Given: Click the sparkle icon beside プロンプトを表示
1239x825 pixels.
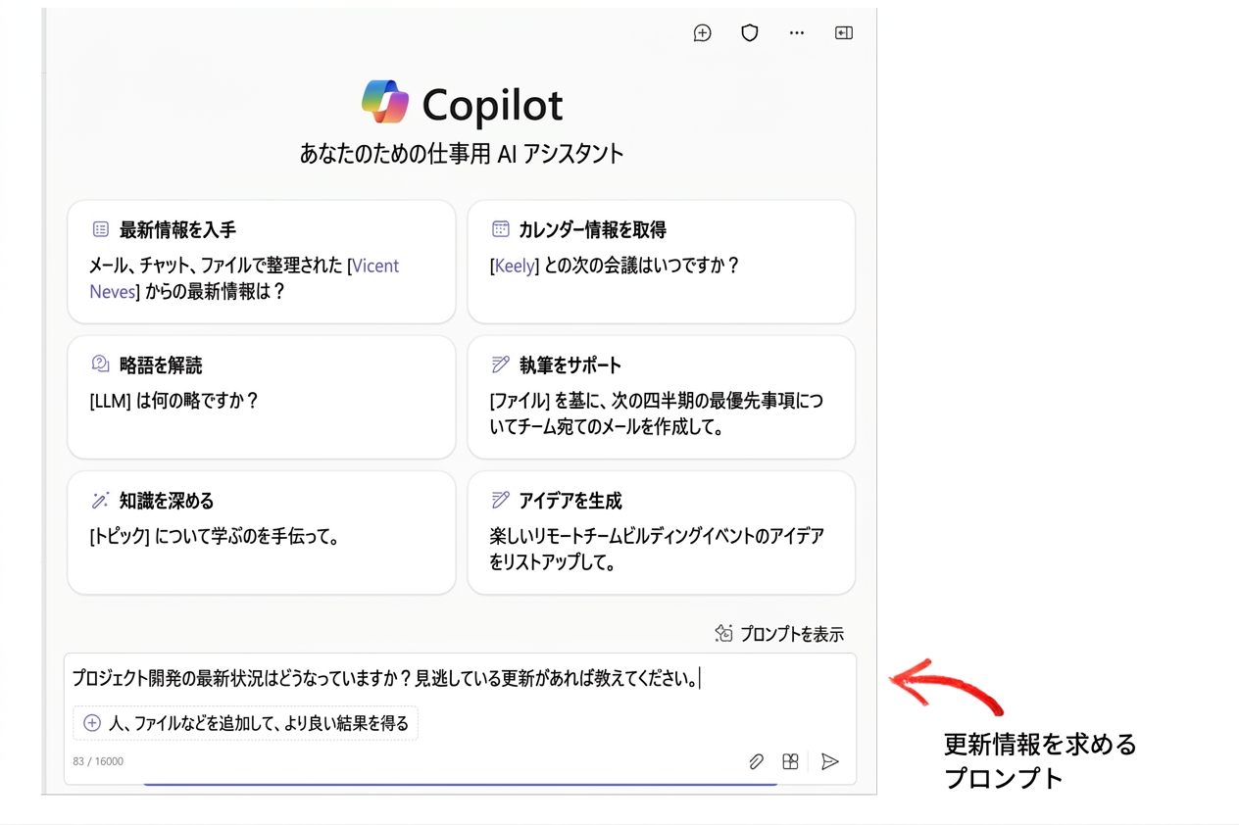Looking at the screenshot, I should (723, 633).
